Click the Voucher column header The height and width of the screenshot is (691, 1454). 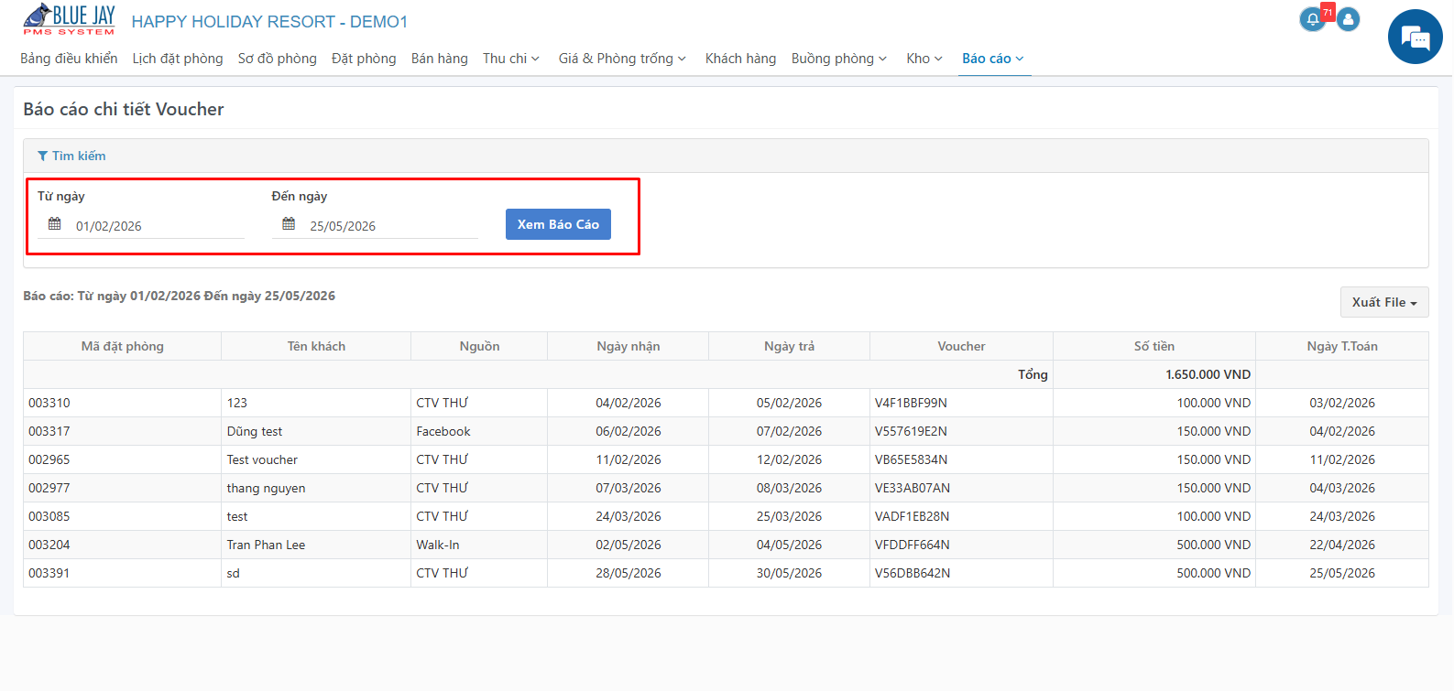tap(961, 346)
